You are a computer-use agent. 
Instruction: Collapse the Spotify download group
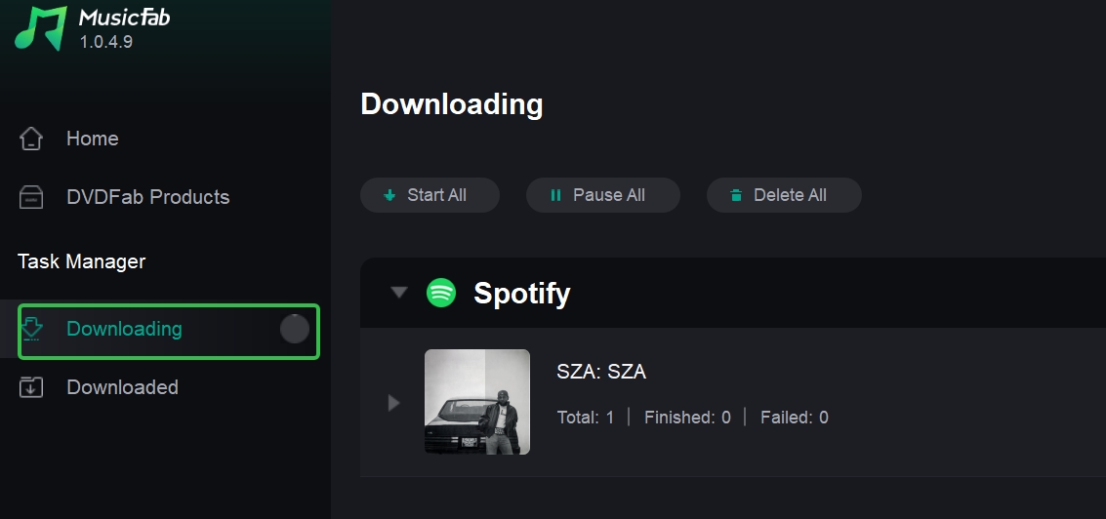pos(398,293)
